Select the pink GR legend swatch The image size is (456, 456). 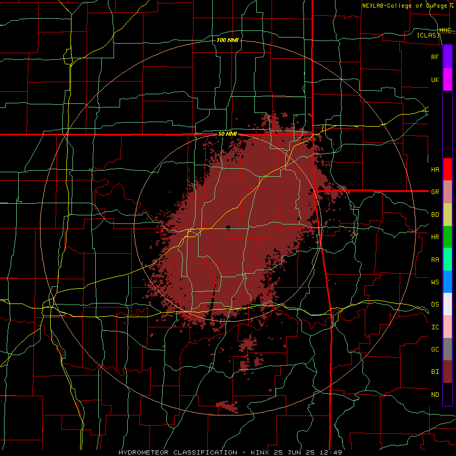447,192
